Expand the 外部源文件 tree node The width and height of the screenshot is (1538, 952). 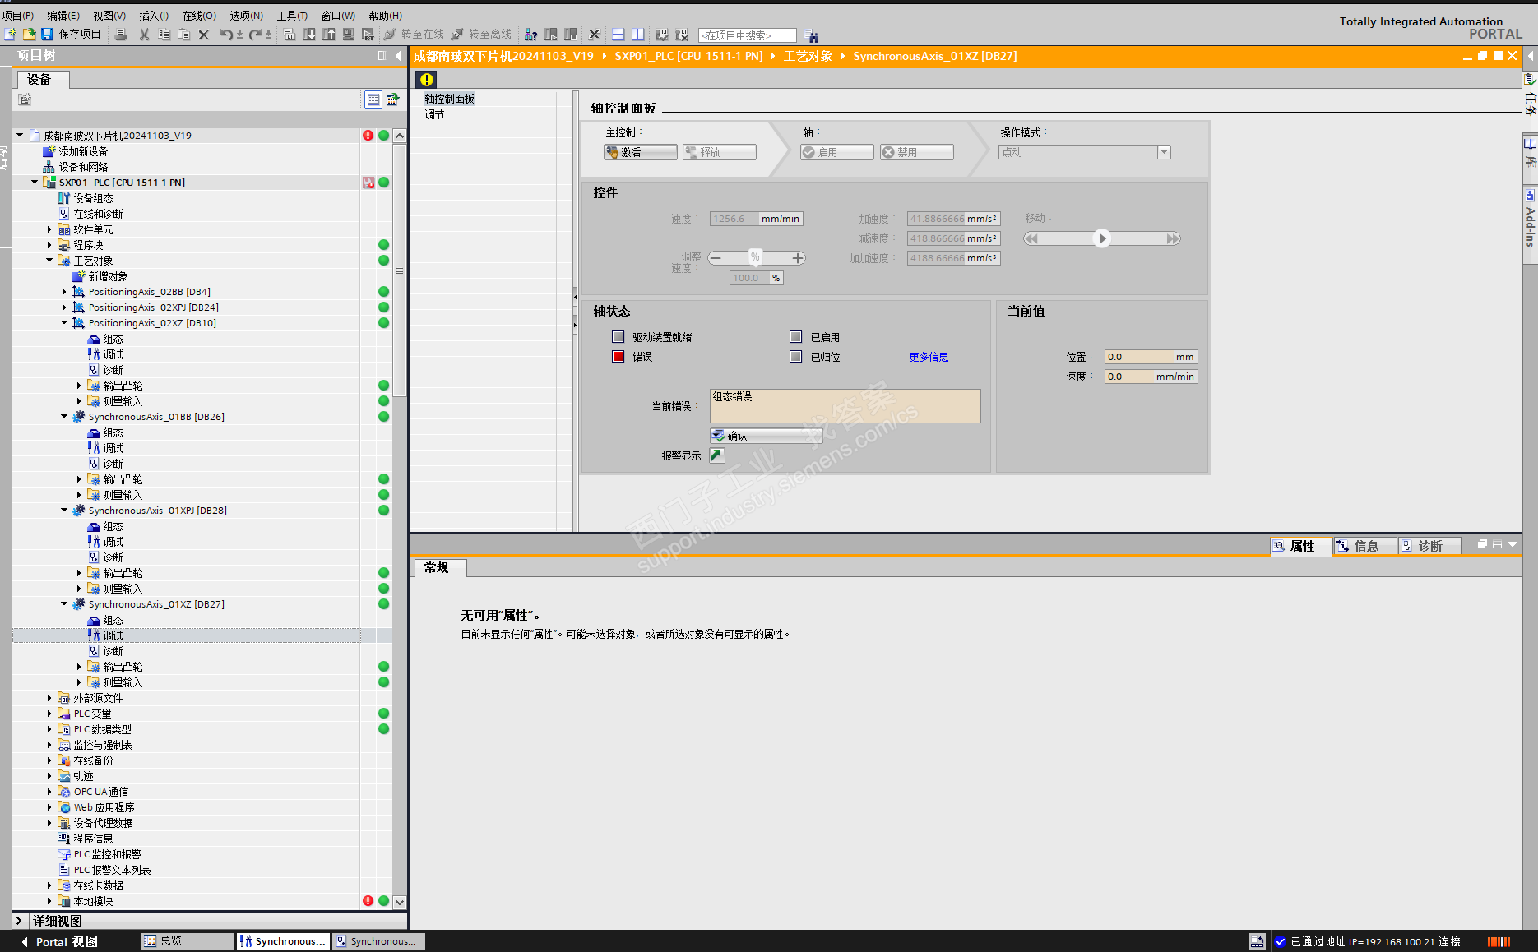point(49,698)
